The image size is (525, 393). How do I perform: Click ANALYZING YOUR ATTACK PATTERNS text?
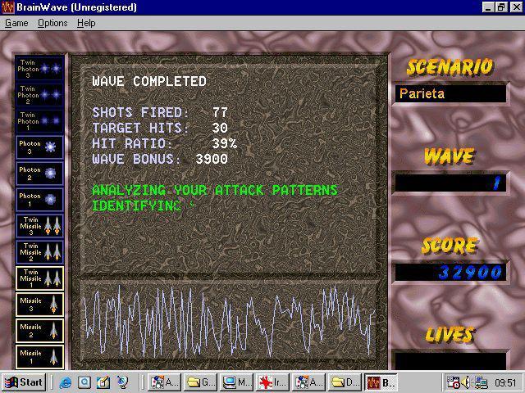(x=215, y=190)
